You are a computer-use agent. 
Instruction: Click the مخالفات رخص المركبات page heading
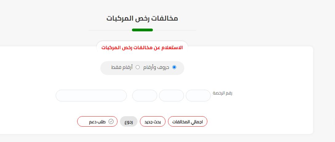point(142,18)
